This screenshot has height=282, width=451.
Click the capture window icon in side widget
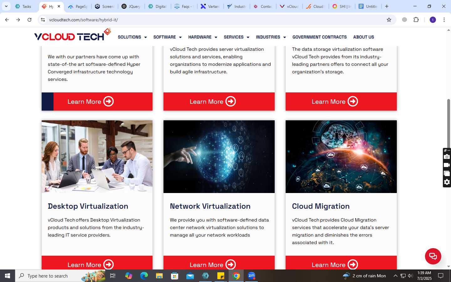(447, 174)
